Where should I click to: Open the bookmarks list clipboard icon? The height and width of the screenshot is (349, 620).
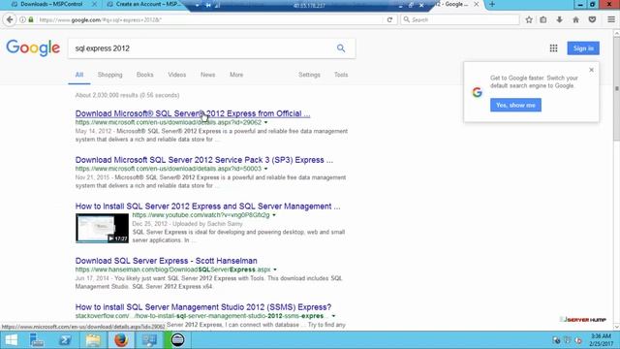[x=543, y=19]
